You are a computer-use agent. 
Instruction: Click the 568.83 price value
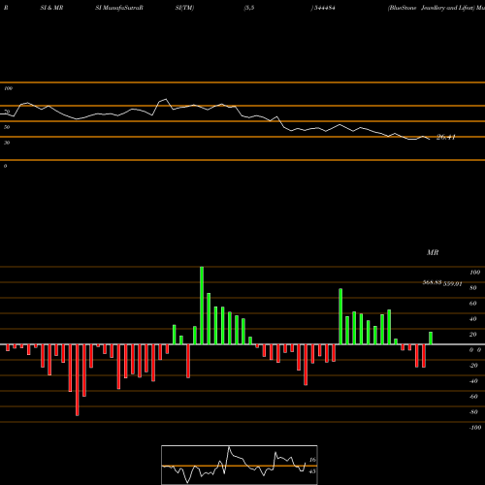click(432, 282)
